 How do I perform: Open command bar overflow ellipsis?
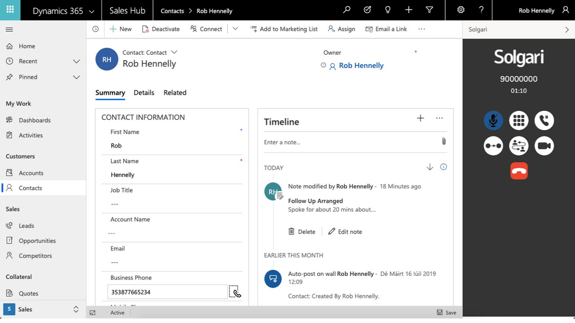coord(421,29)
